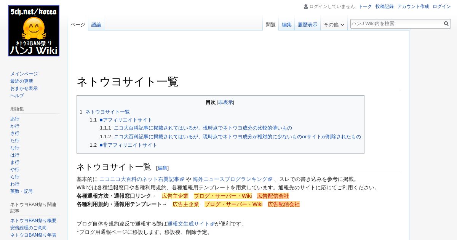Open glossary さ行 link
The height and width of the screenshot is (240, 457).
click(15, 133)
